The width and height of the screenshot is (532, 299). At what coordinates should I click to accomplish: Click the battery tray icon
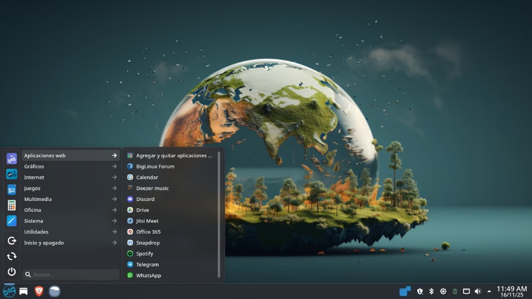(x=455, y=291)
